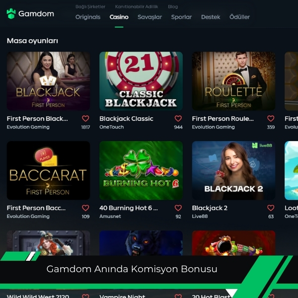Viewport: 298px width, 298px height.
Task: Like First Person Roulette via heart icon
Action: tap(271, 119)
